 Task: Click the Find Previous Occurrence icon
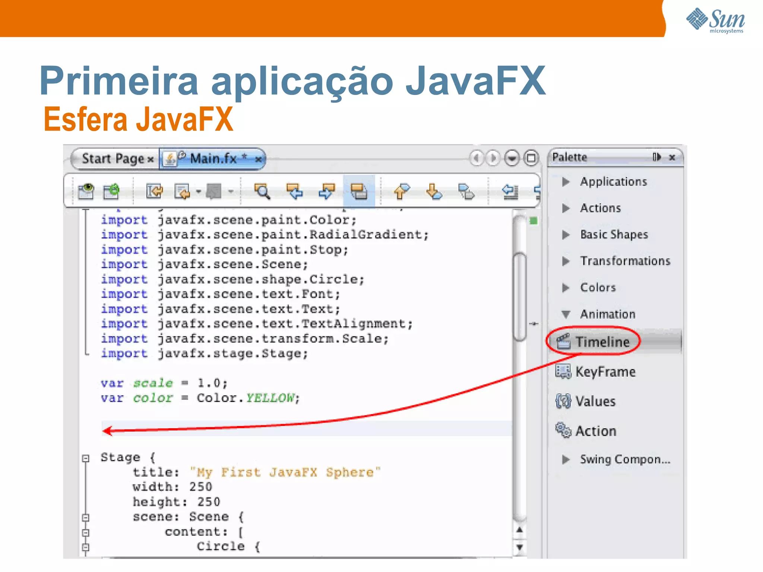(x=294, y=191)
